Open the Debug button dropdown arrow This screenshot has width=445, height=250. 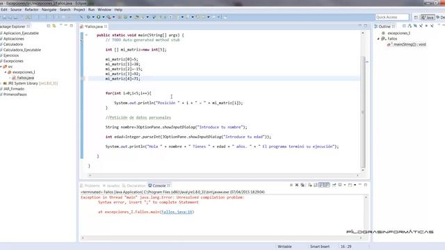pyautogui.click(x=93, y=17)
